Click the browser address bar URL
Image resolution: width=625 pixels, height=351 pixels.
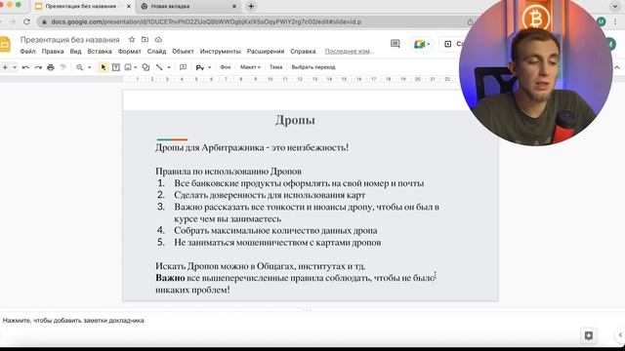coord(206,21)
